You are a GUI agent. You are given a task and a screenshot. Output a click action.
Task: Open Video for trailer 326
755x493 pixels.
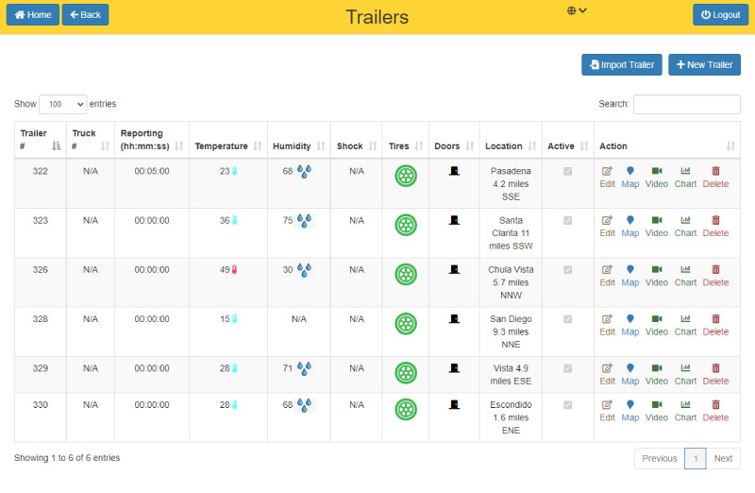pos(656,275)
